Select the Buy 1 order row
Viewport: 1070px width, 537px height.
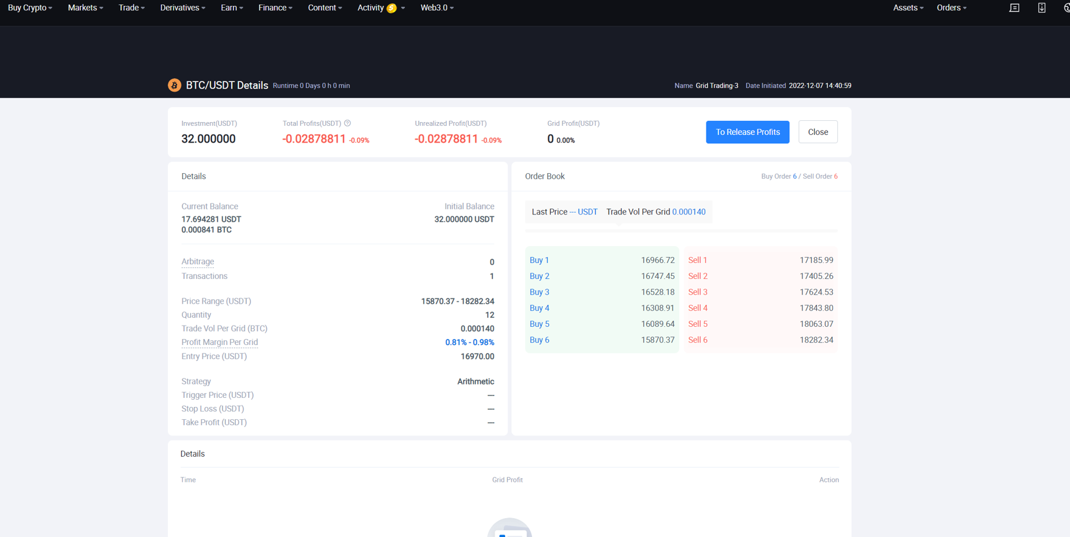(x=601, y=260)
